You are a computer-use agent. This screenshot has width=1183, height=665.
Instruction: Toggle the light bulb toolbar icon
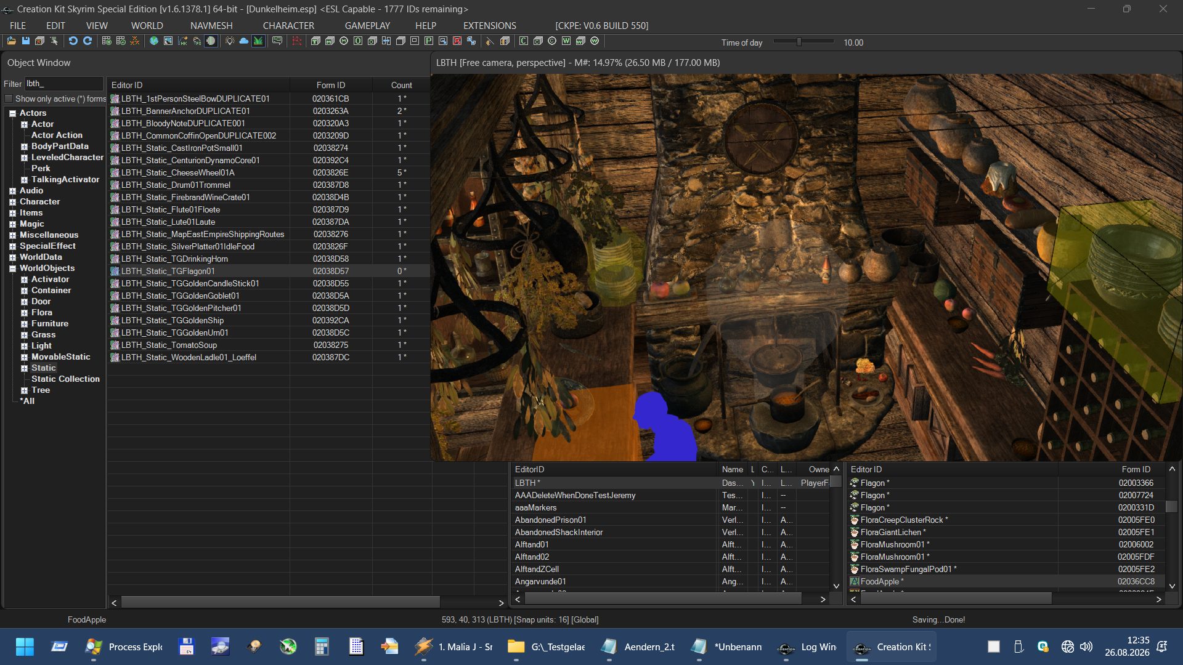pyautogui.click(x=230, y=41)
